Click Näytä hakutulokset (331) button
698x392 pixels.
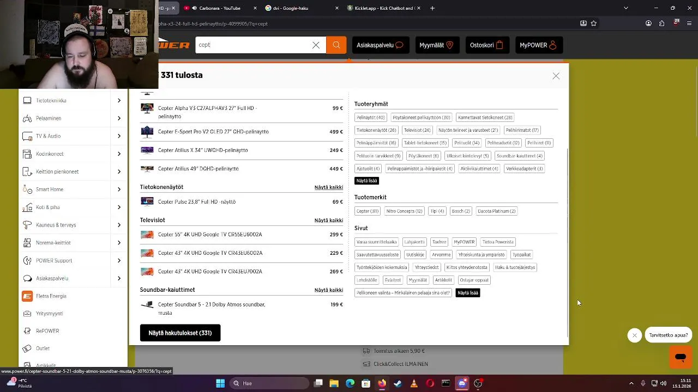click(180, 333)
